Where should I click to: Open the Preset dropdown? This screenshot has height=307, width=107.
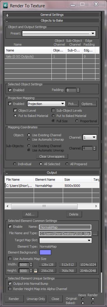tap(59, 33)
